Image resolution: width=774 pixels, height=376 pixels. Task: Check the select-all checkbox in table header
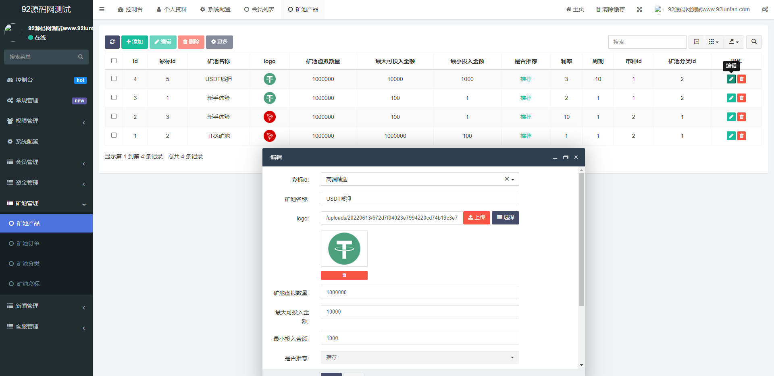coord(114,61)
